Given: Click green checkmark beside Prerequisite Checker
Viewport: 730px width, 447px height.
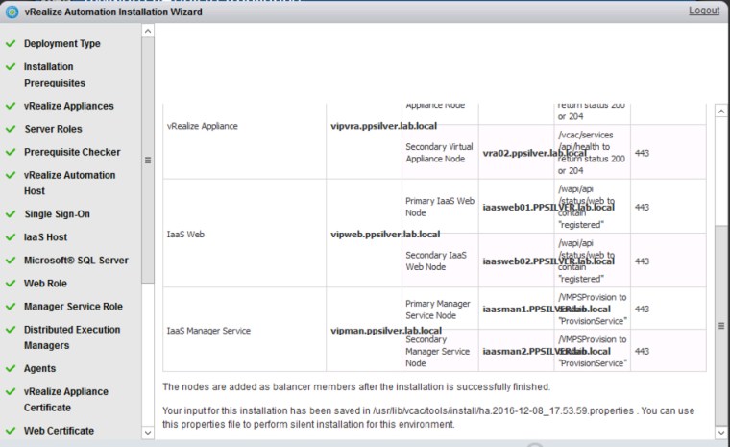Looking at the screenshot, I should 11,152.
